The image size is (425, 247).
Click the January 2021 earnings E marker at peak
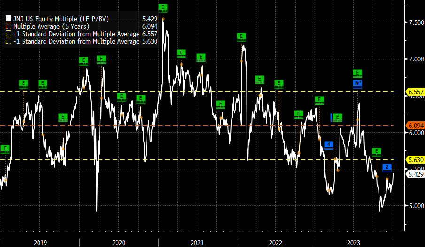tap(163, 8)
